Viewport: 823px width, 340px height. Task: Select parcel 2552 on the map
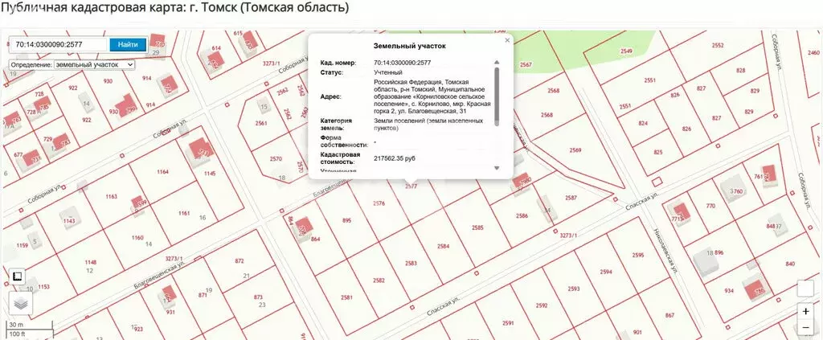click(718, 46)
